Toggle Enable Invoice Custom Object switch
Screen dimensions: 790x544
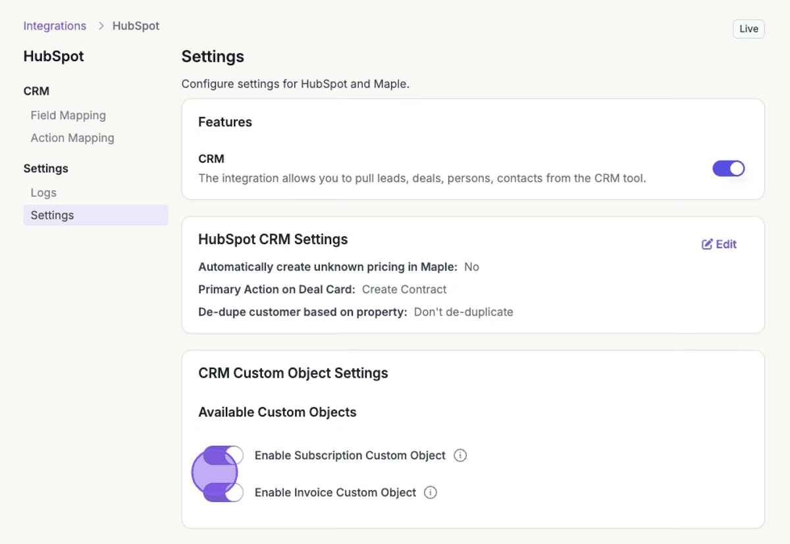224,493
